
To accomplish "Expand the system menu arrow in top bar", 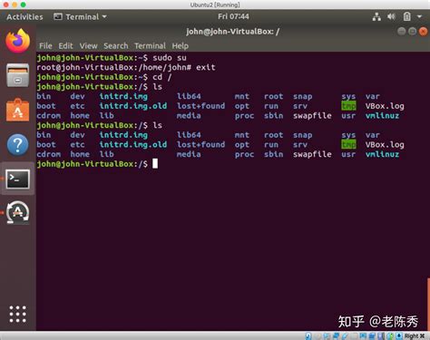I will tap(419, 16).
